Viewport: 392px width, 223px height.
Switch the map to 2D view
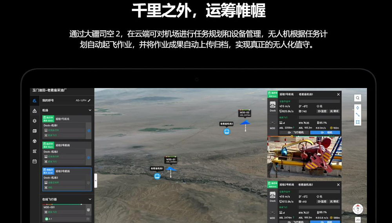358,220
